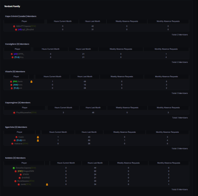
Task: Select the SHARKIE player name
Action: (x=26, y=178)
